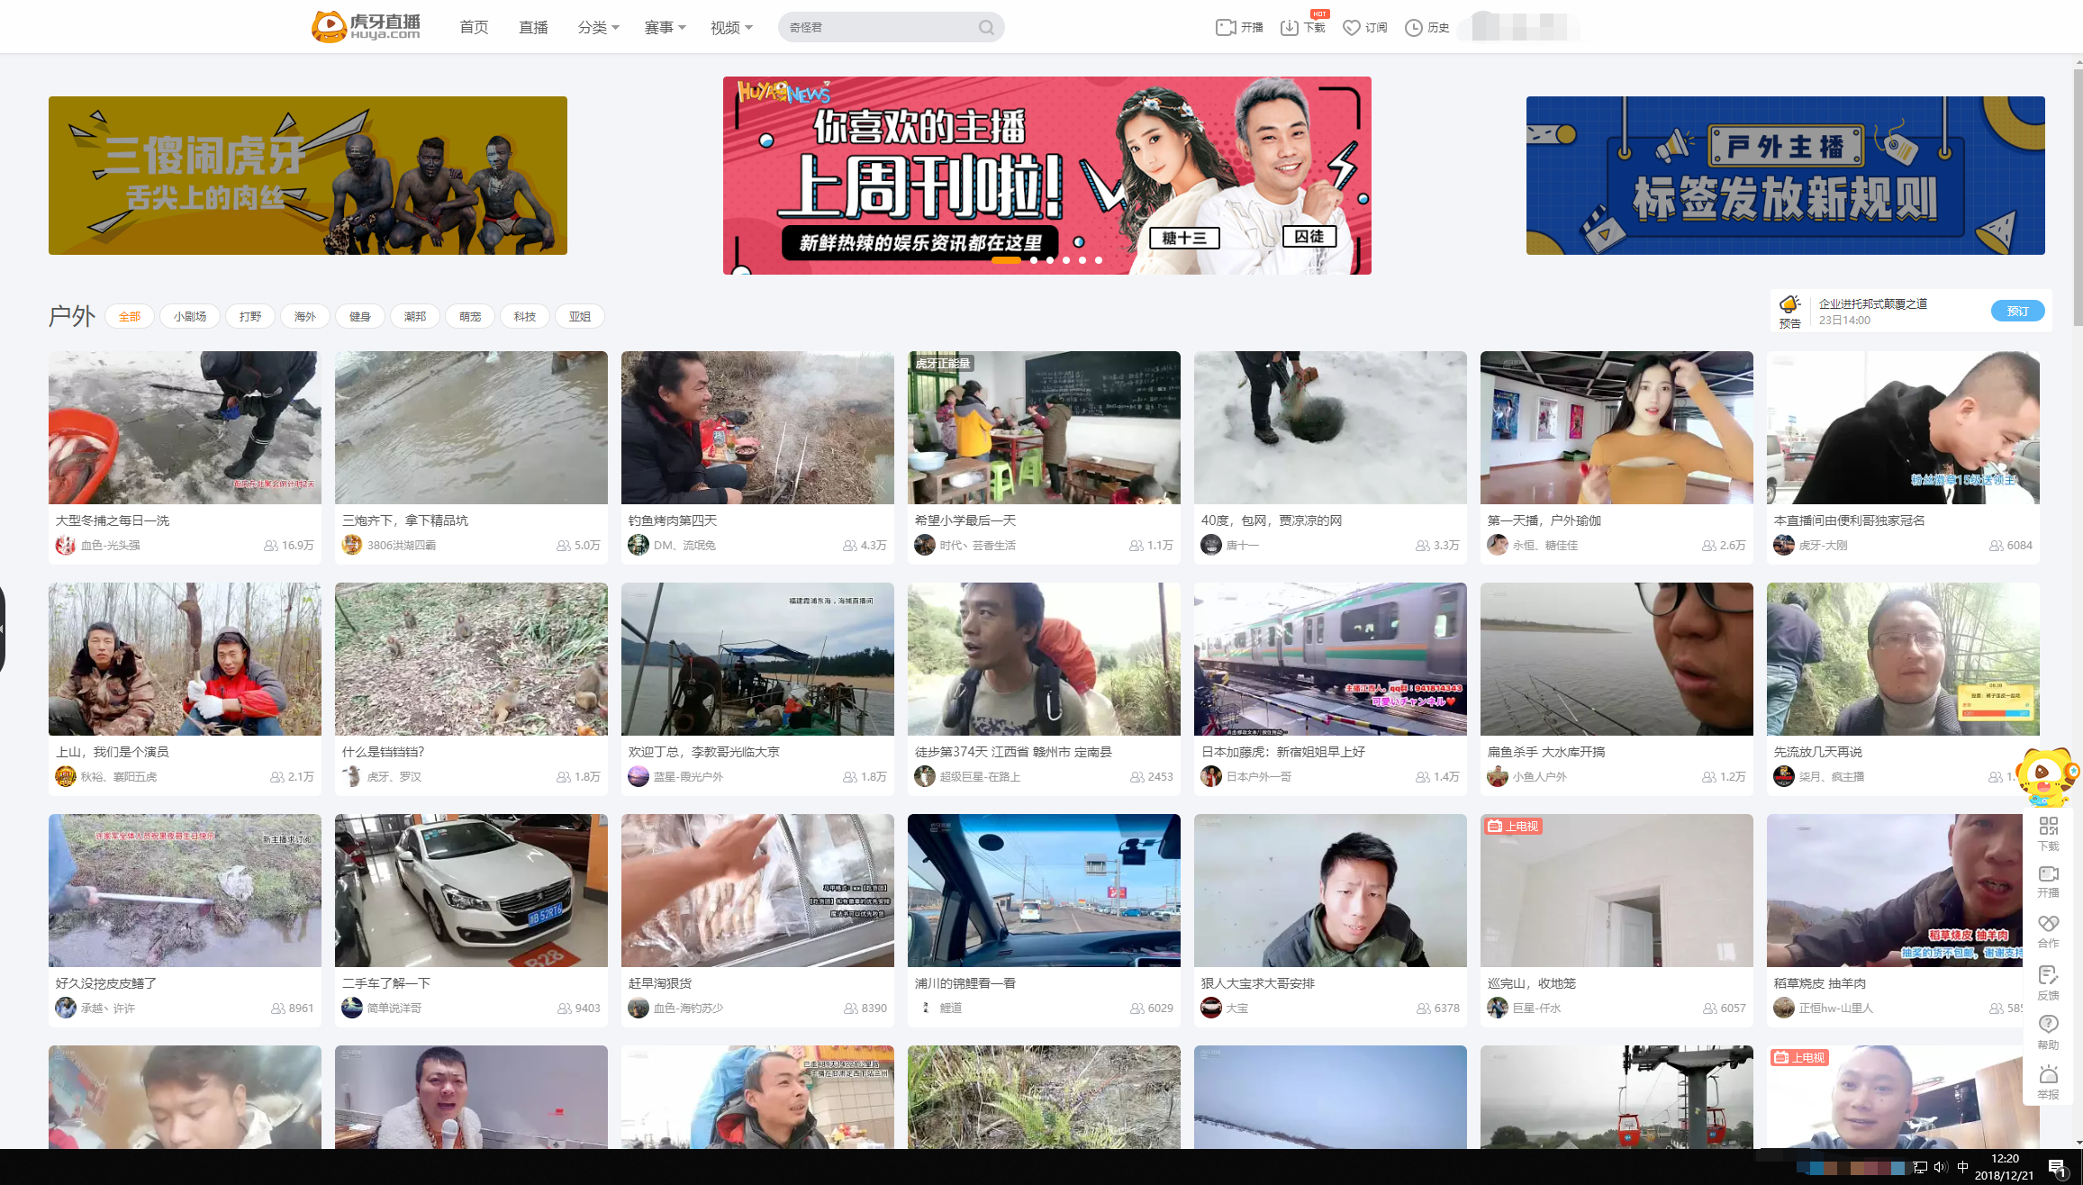Click the blue 预订 reserve button
This screenshot has height=1185, width=2083.
pyautogui.click(x=2017, y=312)
